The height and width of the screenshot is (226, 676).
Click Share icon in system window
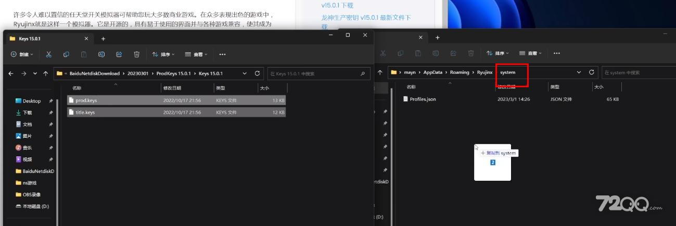pyautogui.click(x=453, y=53)
